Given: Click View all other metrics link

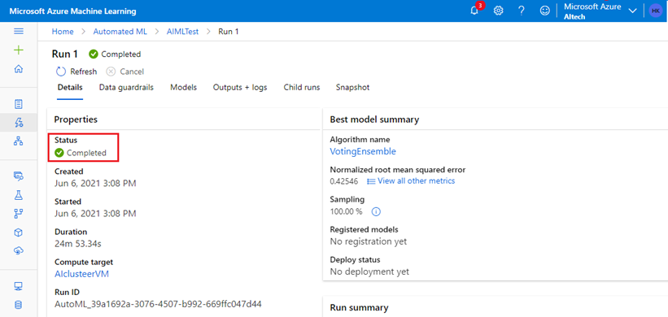Looking at the screenshot, I should pos(411,180).
